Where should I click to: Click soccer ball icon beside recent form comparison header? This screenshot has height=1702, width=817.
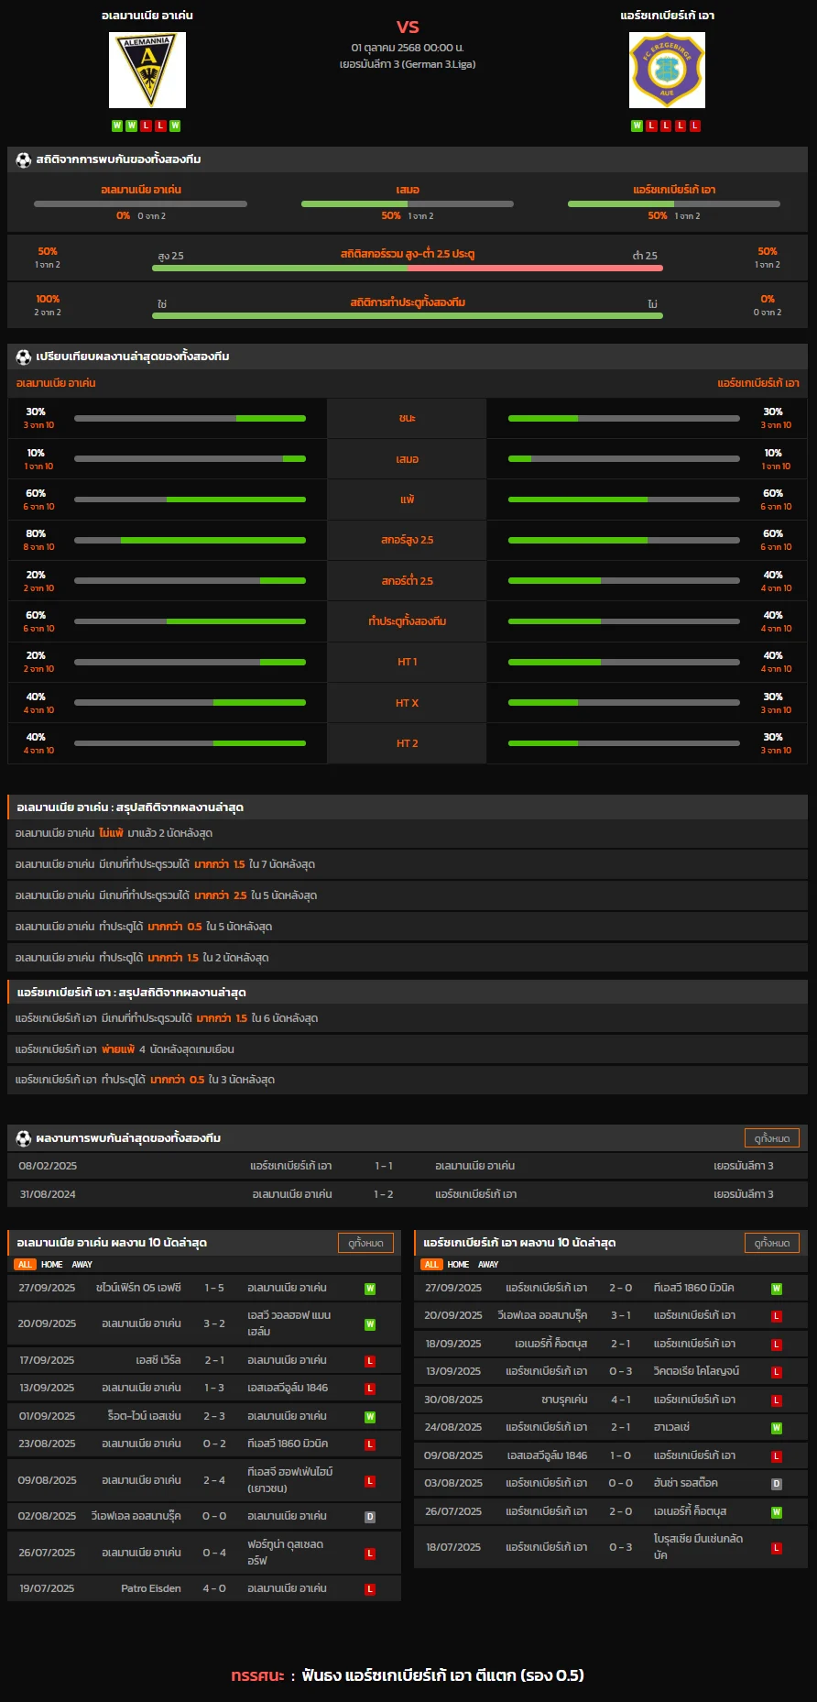24,357
